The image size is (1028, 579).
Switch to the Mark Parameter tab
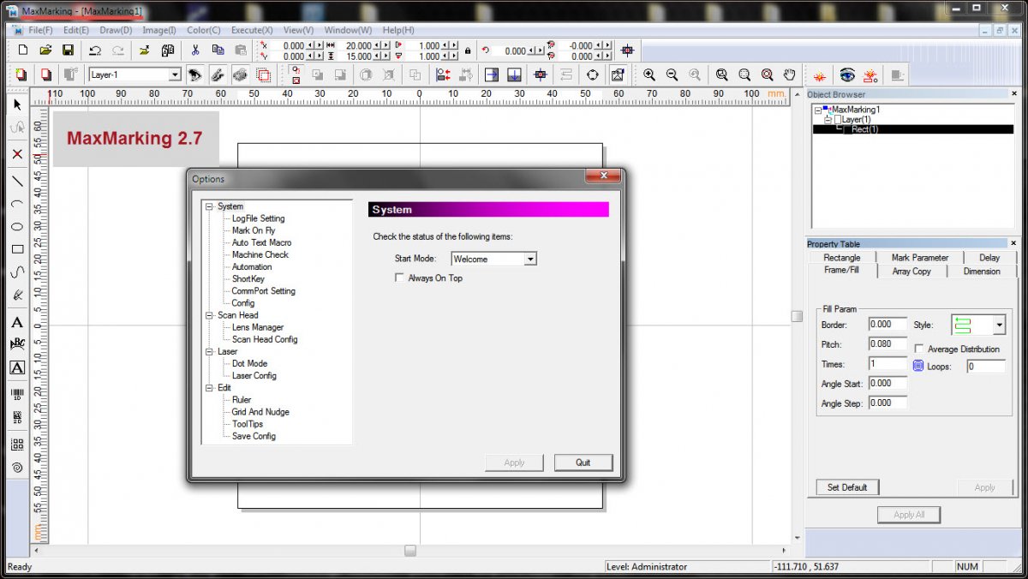click(x=919, y=257)
